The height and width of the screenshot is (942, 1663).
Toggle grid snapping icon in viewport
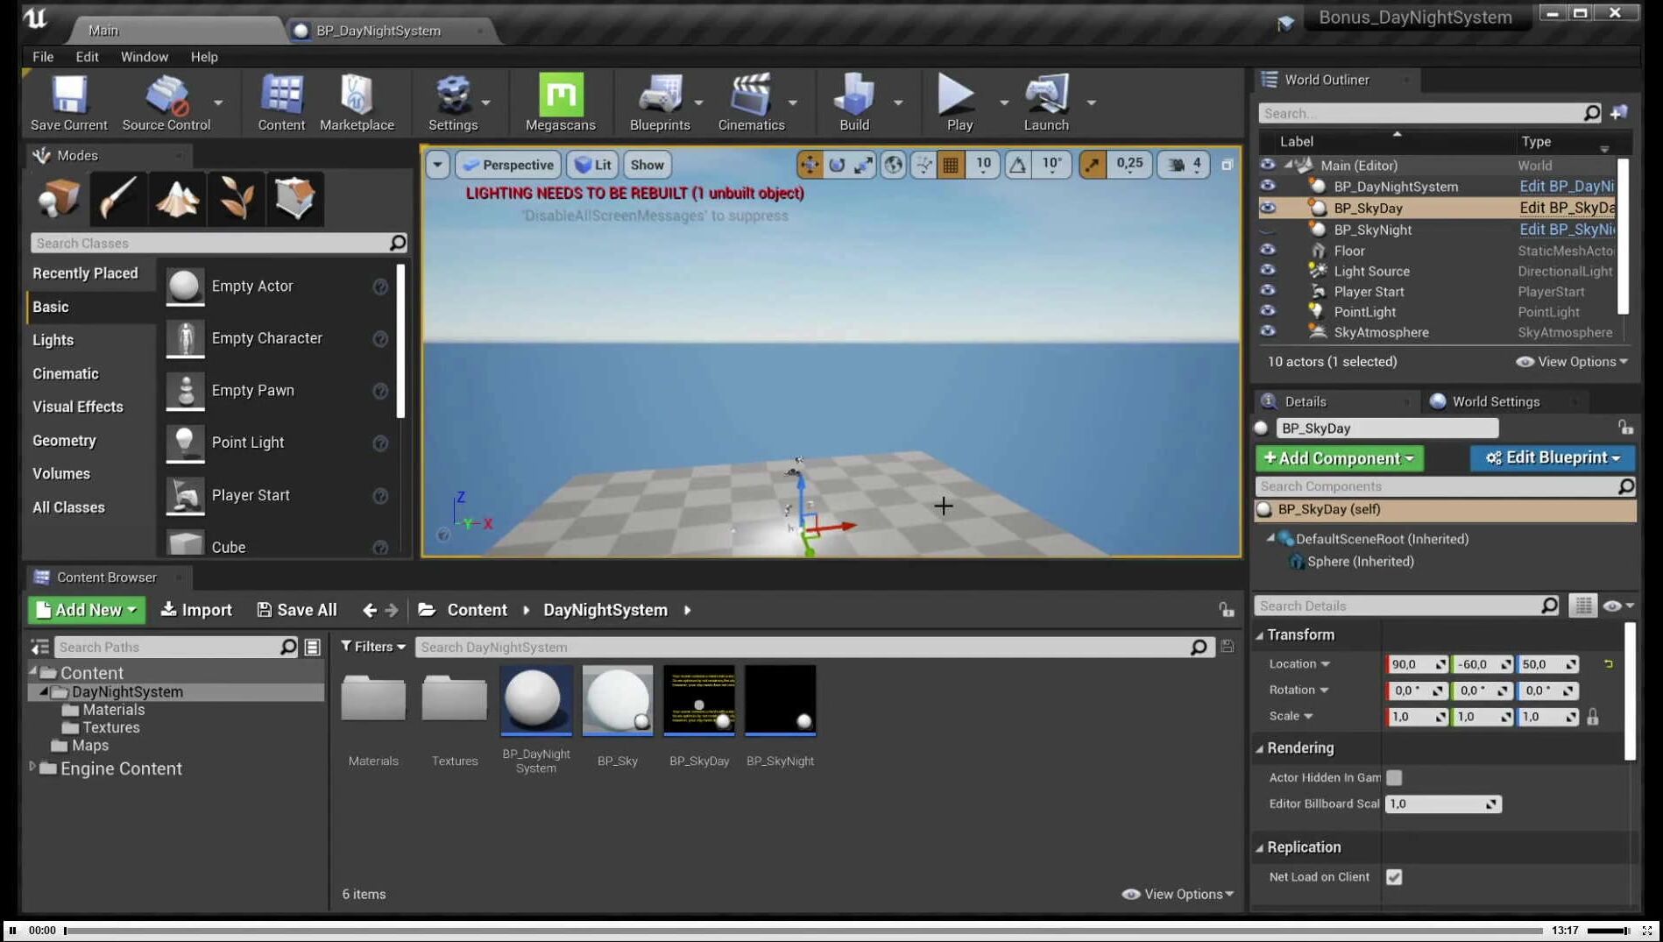pyautogui.click(x=951, y=165)
